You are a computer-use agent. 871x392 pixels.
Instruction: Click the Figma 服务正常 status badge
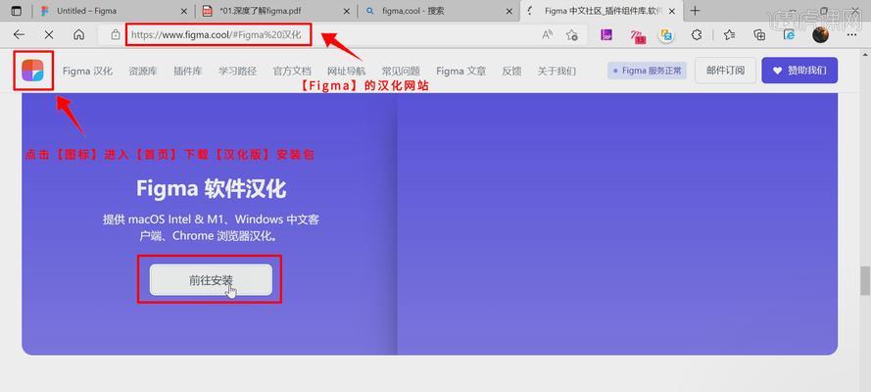click(648, 71)
